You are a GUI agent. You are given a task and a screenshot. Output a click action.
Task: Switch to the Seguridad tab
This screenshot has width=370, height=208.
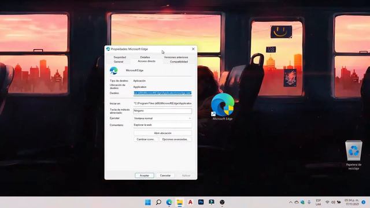(120, 57)
